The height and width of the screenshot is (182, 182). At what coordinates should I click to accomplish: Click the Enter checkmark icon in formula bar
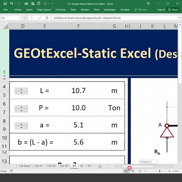[40, 18]
